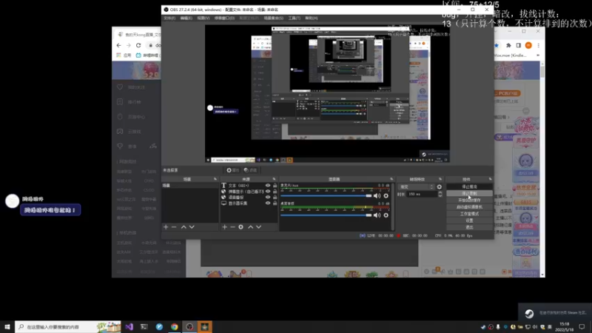Open Chrome 应用 apps shortcut
The height and width of the screenshot is (333, 592).
[124, 55]
